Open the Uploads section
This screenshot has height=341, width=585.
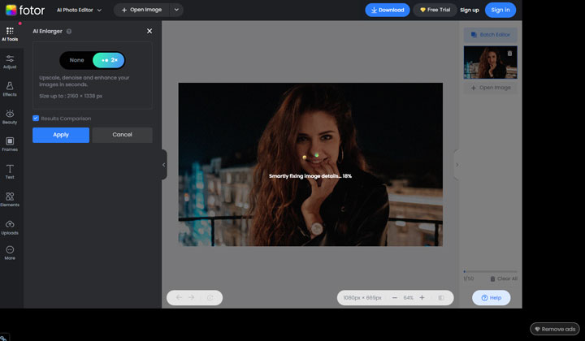click(x=10, y=227)
